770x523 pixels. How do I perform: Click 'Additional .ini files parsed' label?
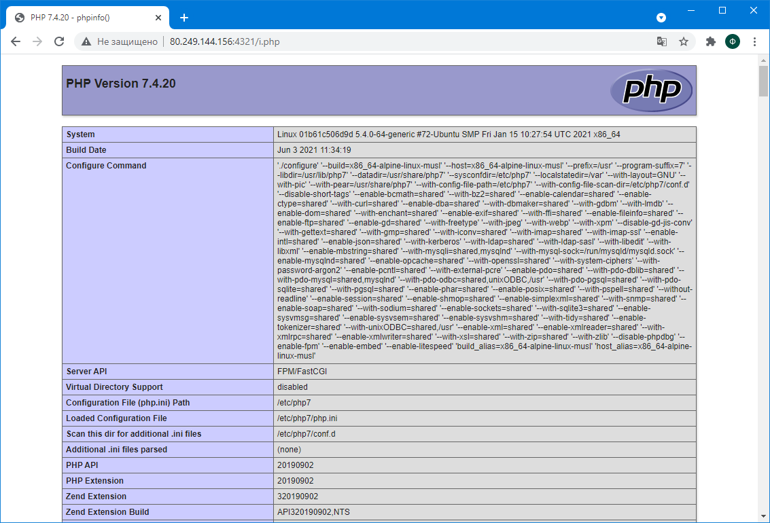[116, 450]
